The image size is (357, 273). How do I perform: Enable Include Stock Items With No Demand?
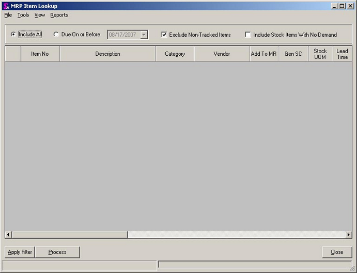point(248,35)
